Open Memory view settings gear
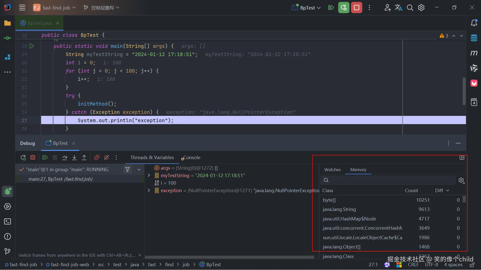This screenshot has width=481, height=270. pos(461,180)
